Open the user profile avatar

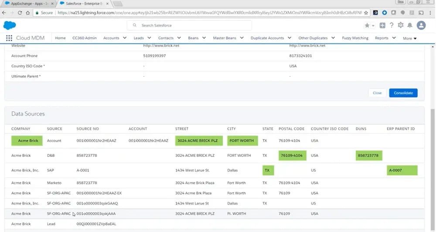[x=421, y=25]
